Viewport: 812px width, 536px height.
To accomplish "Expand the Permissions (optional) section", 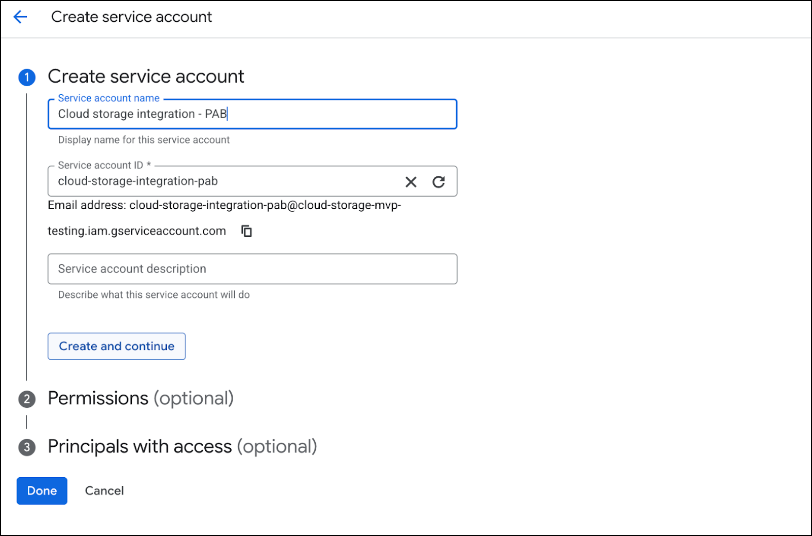I will point(140,399).
